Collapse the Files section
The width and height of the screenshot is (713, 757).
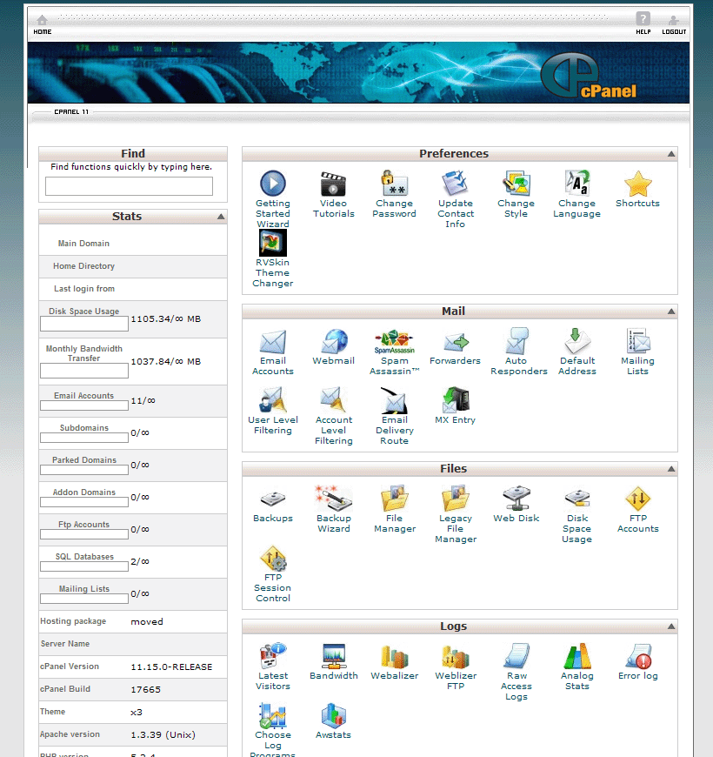671,469
